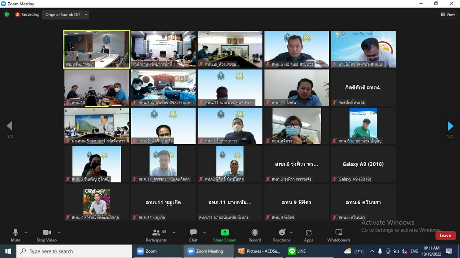Start recording with Record button
The width and height of the screenshot is (460, 258).
point(255,235)
